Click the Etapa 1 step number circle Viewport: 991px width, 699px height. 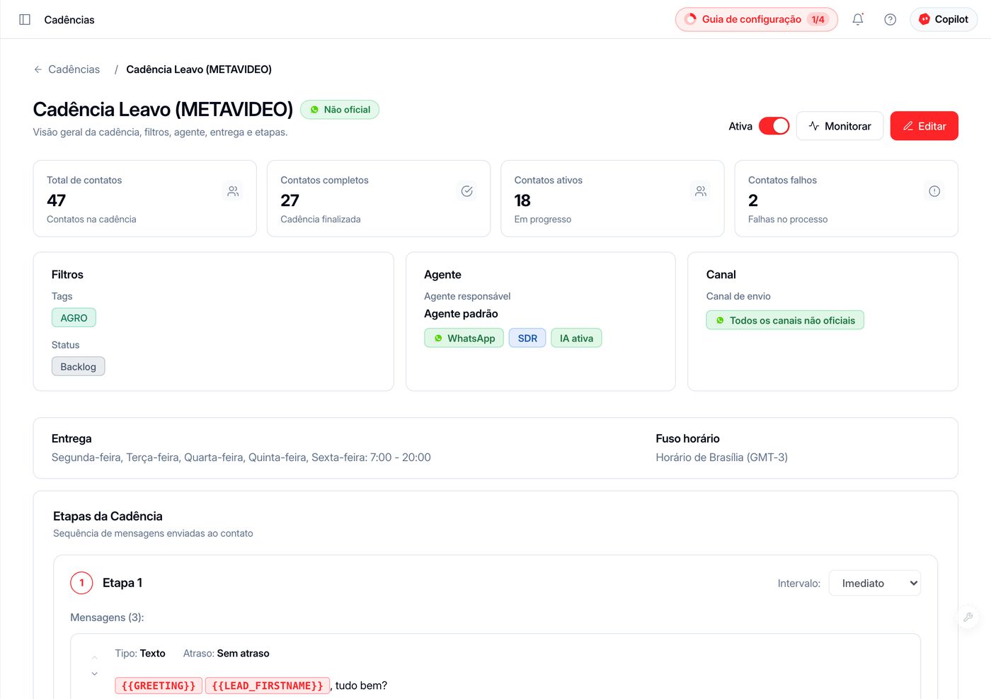(82, 583)
